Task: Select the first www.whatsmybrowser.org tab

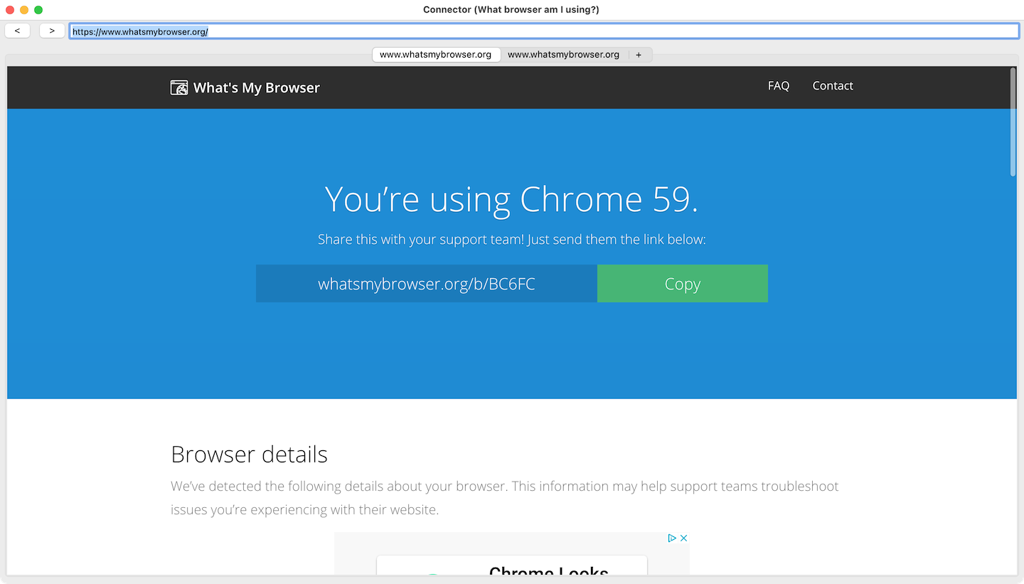Action: (x=436, y=55)
